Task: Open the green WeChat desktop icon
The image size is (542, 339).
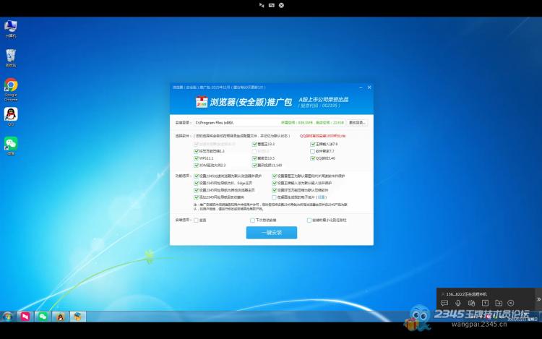Action: (x=11, y=144)
